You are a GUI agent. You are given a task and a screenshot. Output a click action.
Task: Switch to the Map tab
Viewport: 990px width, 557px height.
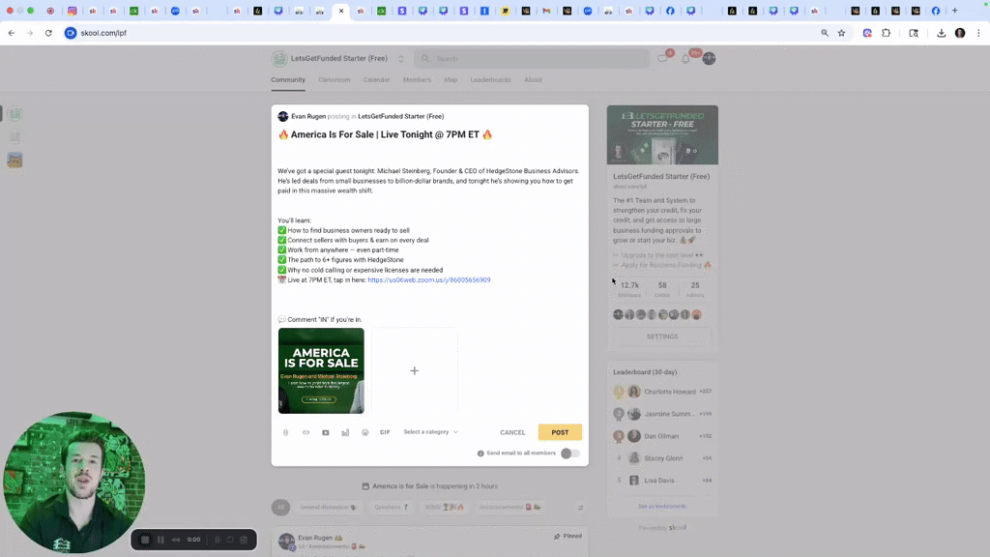click(451, 79)
